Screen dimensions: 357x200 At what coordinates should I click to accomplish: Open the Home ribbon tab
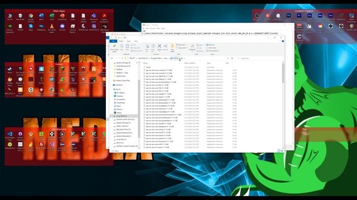point(121,41)
